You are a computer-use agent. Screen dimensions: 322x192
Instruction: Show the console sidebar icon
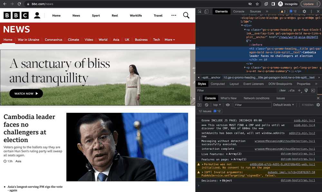(x=199, y=105)
